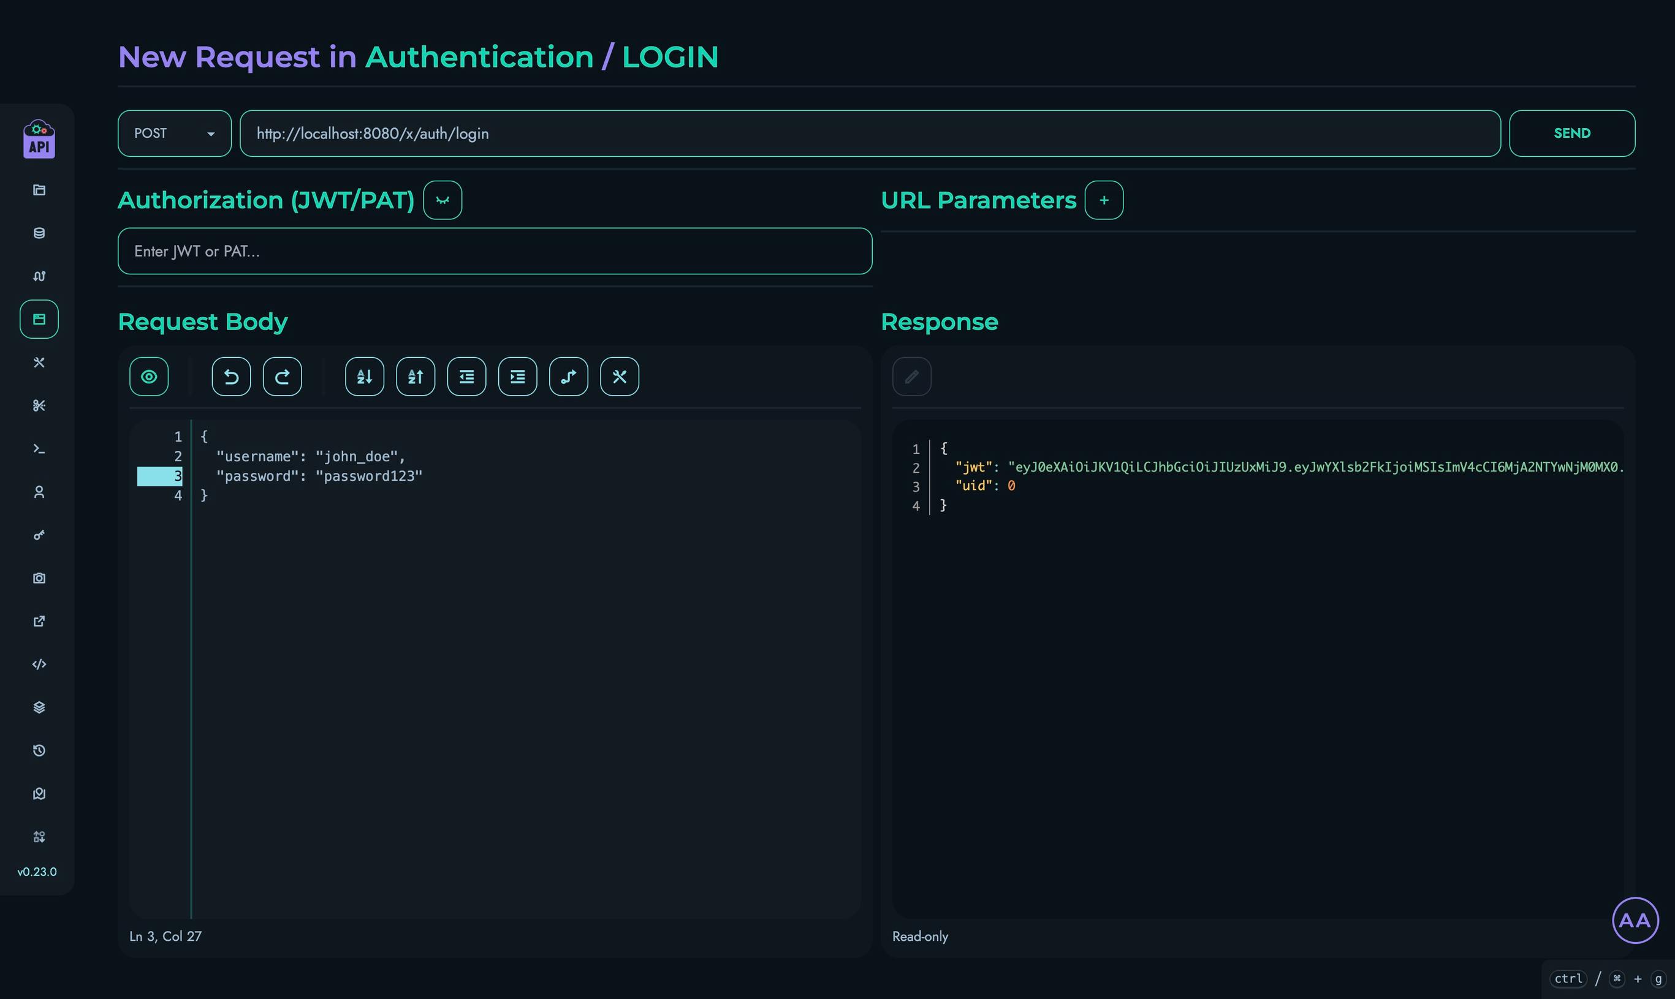Image resolution: width=1675 pixels, height=999 pixels.
Task: Open the POST method dropdown
Action: 175,134
